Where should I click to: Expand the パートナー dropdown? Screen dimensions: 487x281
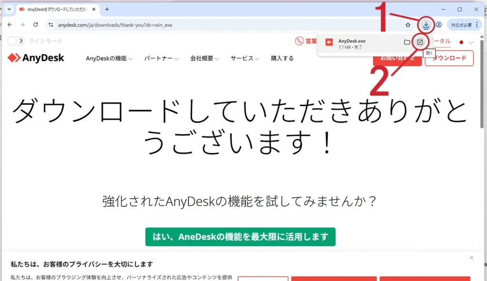click(161, 58)
